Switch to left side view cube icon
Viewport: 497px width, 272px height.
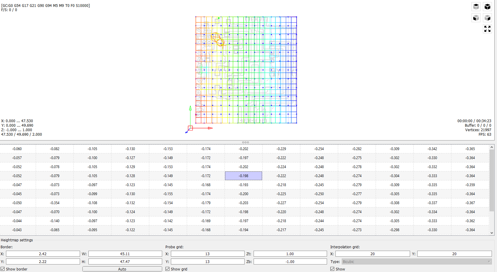point(487,18)
